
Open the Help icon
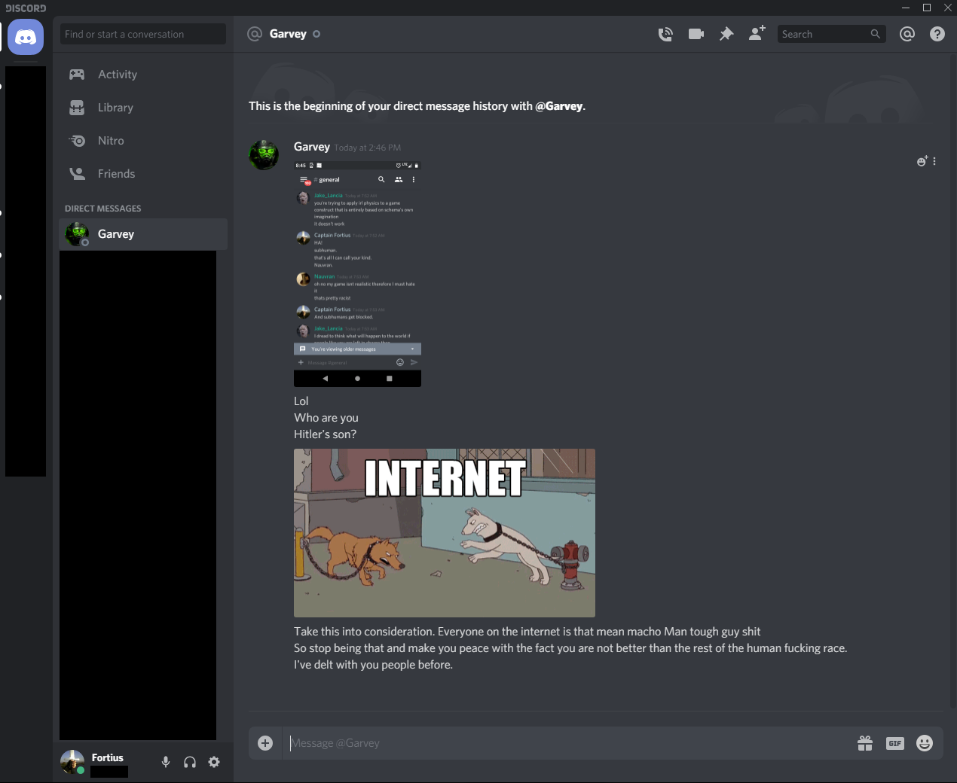point(937,34)
